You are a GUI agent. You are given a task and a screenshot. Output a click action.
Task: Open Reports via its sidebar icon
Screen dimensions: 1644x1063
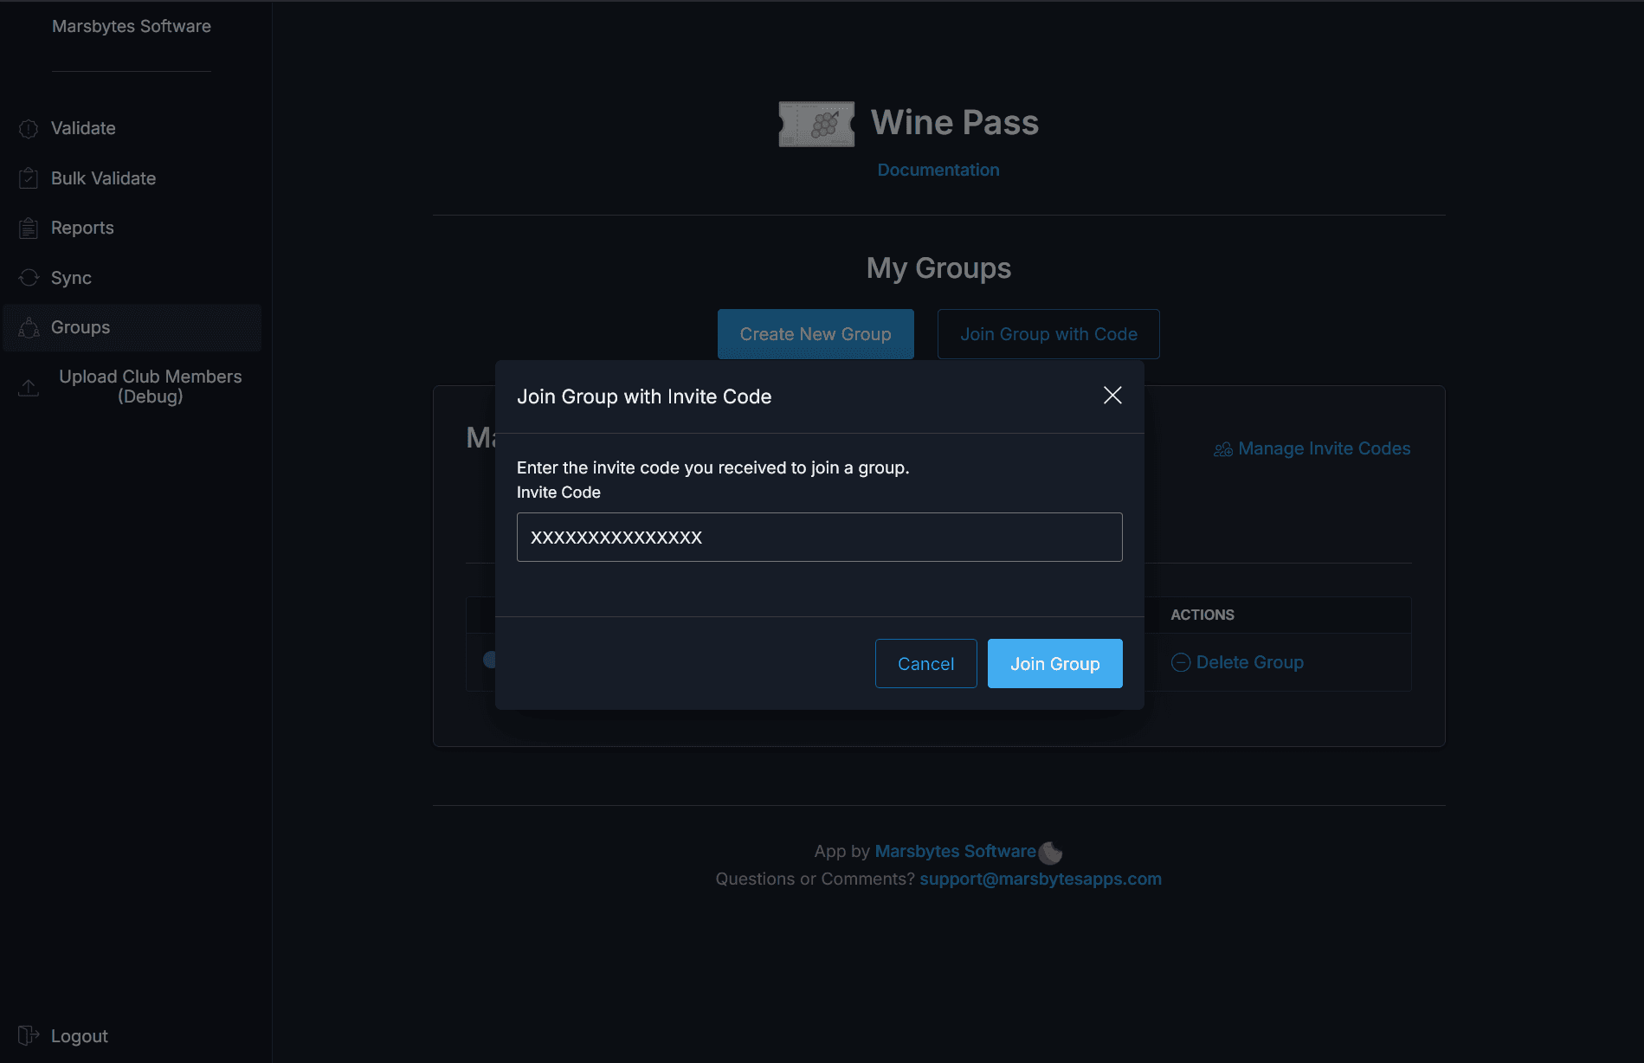pyautogui.click(x=28, y=227)
